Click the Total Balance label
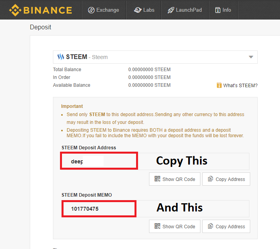The image size is (280, 249). click(67, 70)
